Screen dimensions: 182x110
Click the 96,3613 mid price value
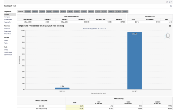[x=86, y=22]
